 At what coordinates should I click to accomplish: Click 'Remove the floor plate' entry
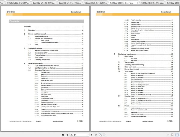coord(137,77)
